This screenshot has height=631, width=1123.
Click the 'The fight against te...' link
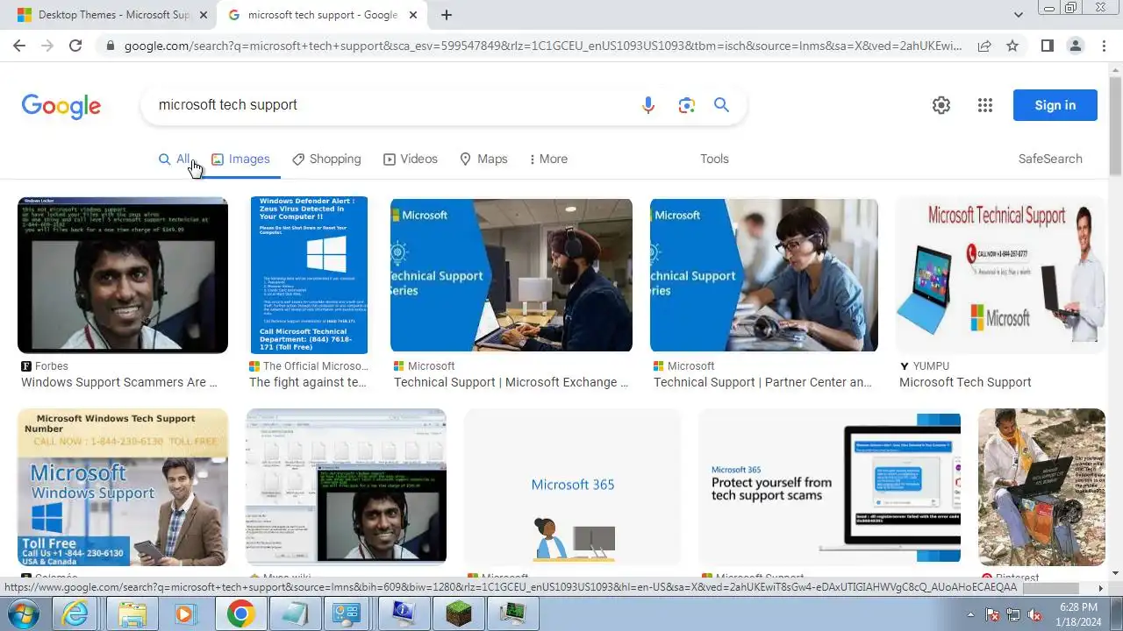tap(308, 382)
